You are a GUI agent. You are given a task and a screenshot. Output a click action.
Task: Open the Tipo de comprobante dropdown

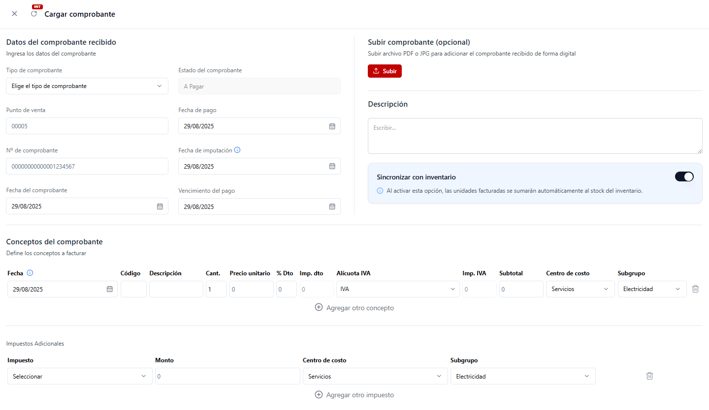pyautogui.click(x=87, y=86)
